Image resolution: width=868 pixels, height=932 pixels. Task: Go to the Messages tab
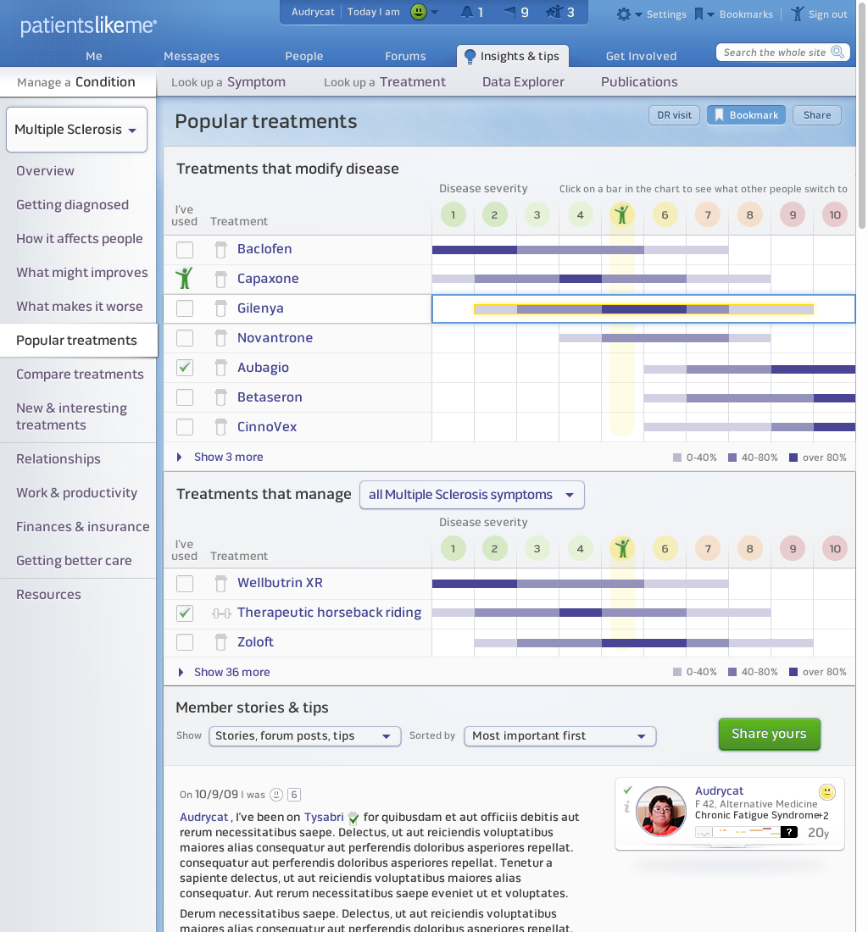(x=192, y=57)
